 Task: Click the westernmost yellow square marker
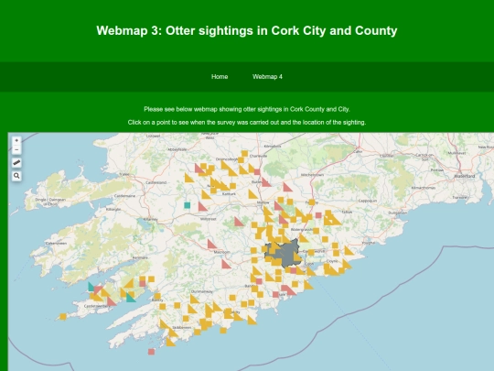pos(63,316)
